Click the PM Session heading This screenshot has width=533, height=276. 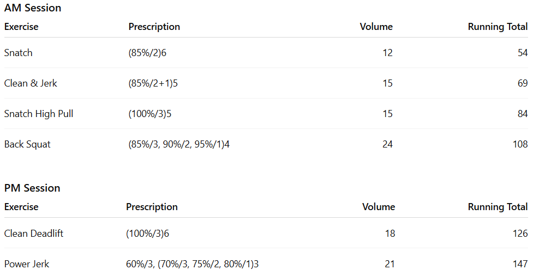32,188
